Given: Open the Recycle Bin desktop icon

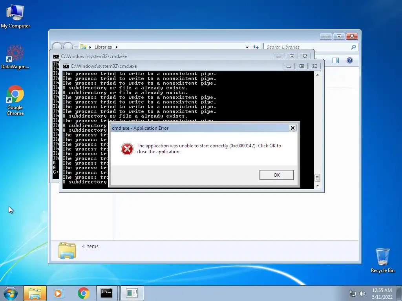Looking at the screenshot, I should tap(382, 260).
